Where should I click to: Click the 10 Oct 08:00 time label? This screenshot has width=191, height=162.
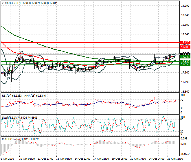(x=27, y=159)
